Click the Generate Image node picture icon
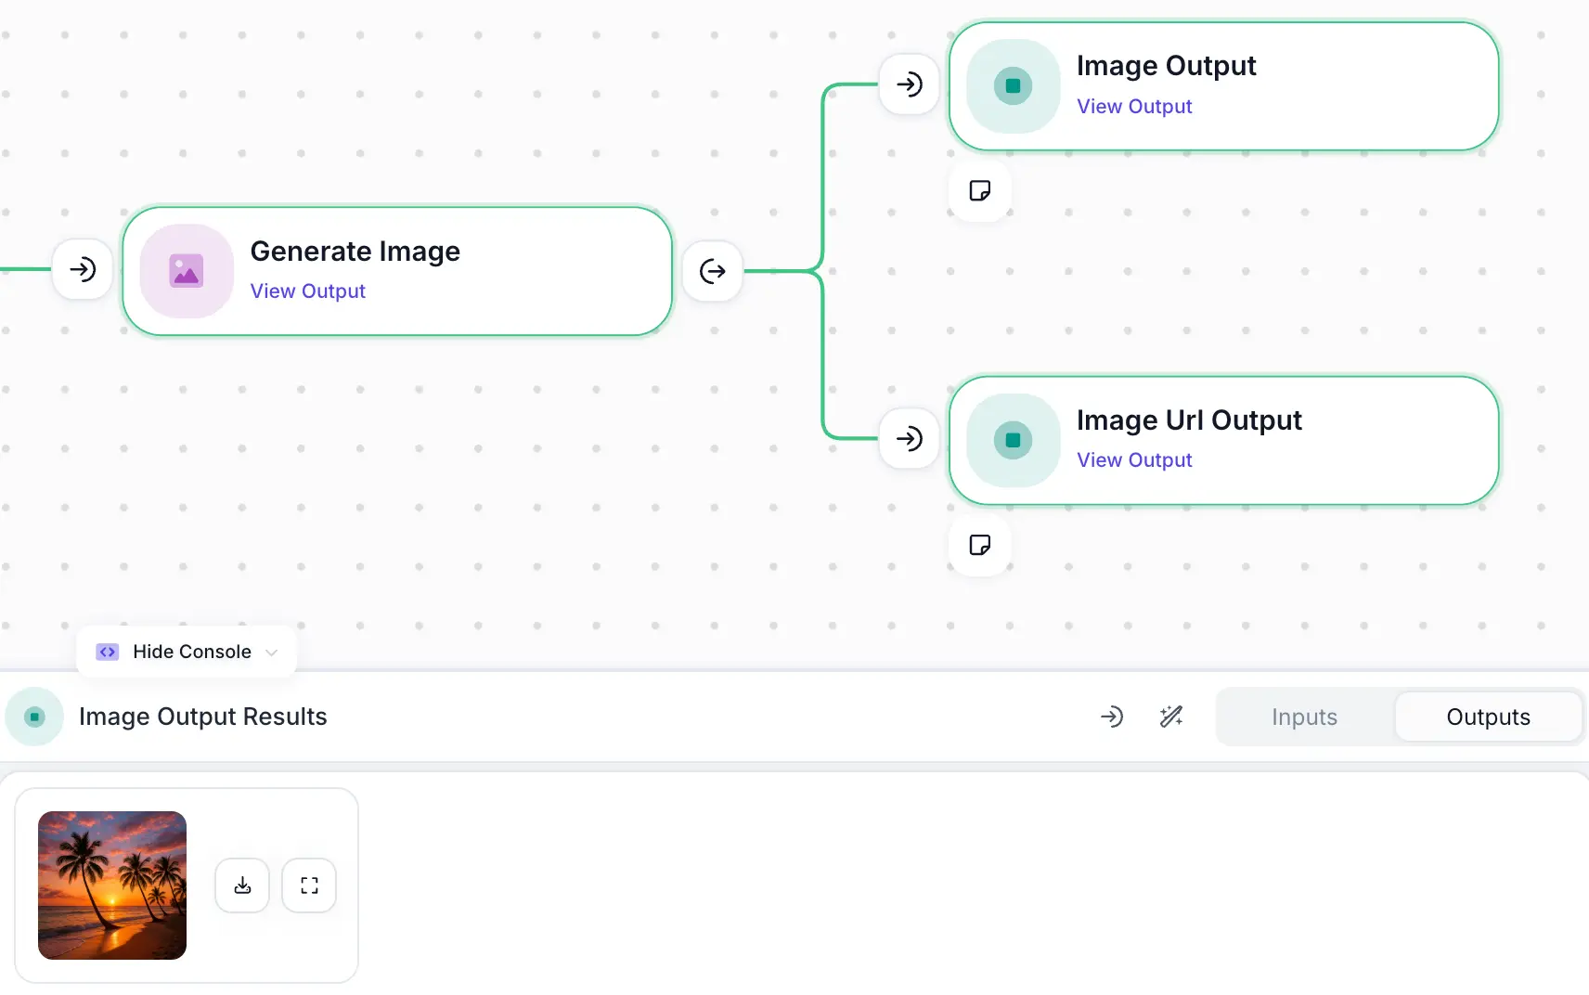The width and height of the screenshot is (1589, 995). coord(187,271)
